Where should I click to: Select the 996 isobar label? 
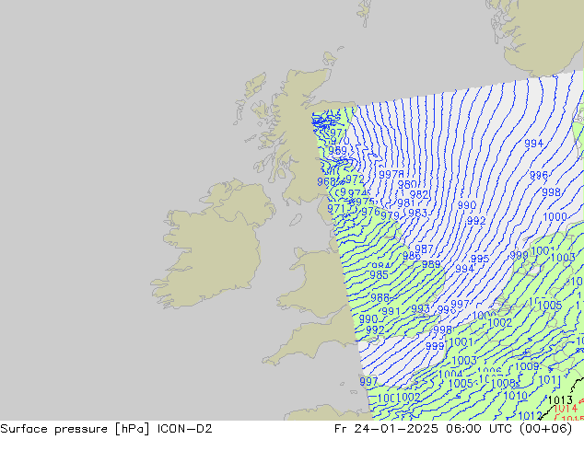click(539, 175)
